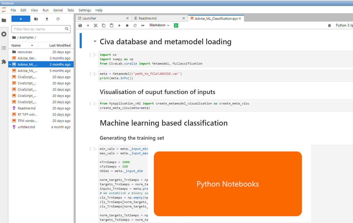Open the Edit menu
The image size is (353, 223).
point(23,10)
